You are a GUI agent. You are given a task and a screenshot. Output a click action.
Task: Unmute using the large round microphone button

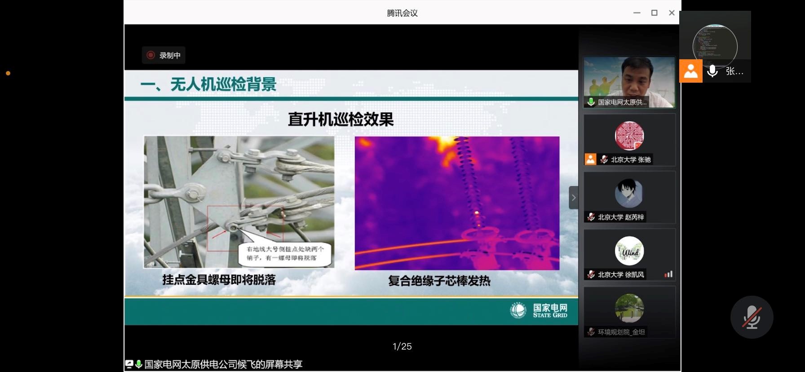(x=752, y=317)
